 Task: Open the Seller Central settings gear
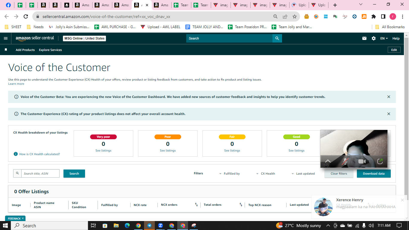click(x=373, y=38)
